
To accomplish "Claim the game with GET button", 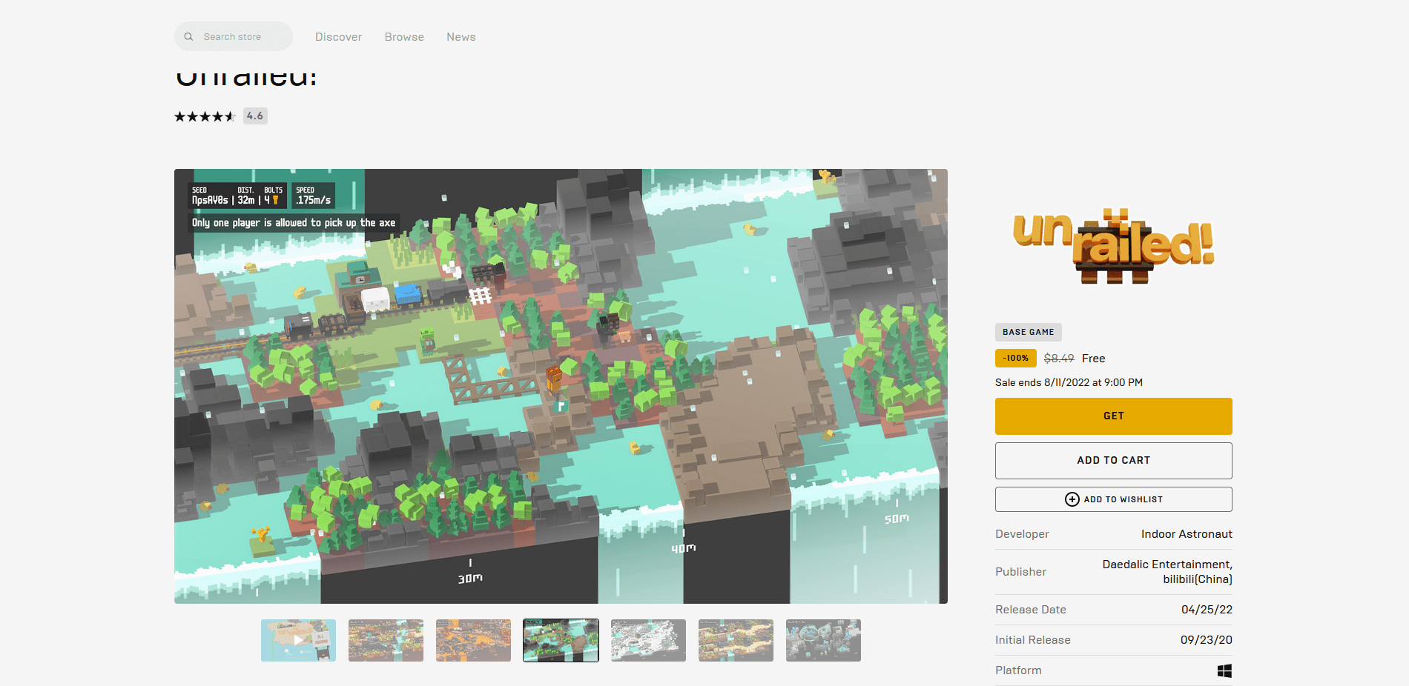I will (1114, 416).
